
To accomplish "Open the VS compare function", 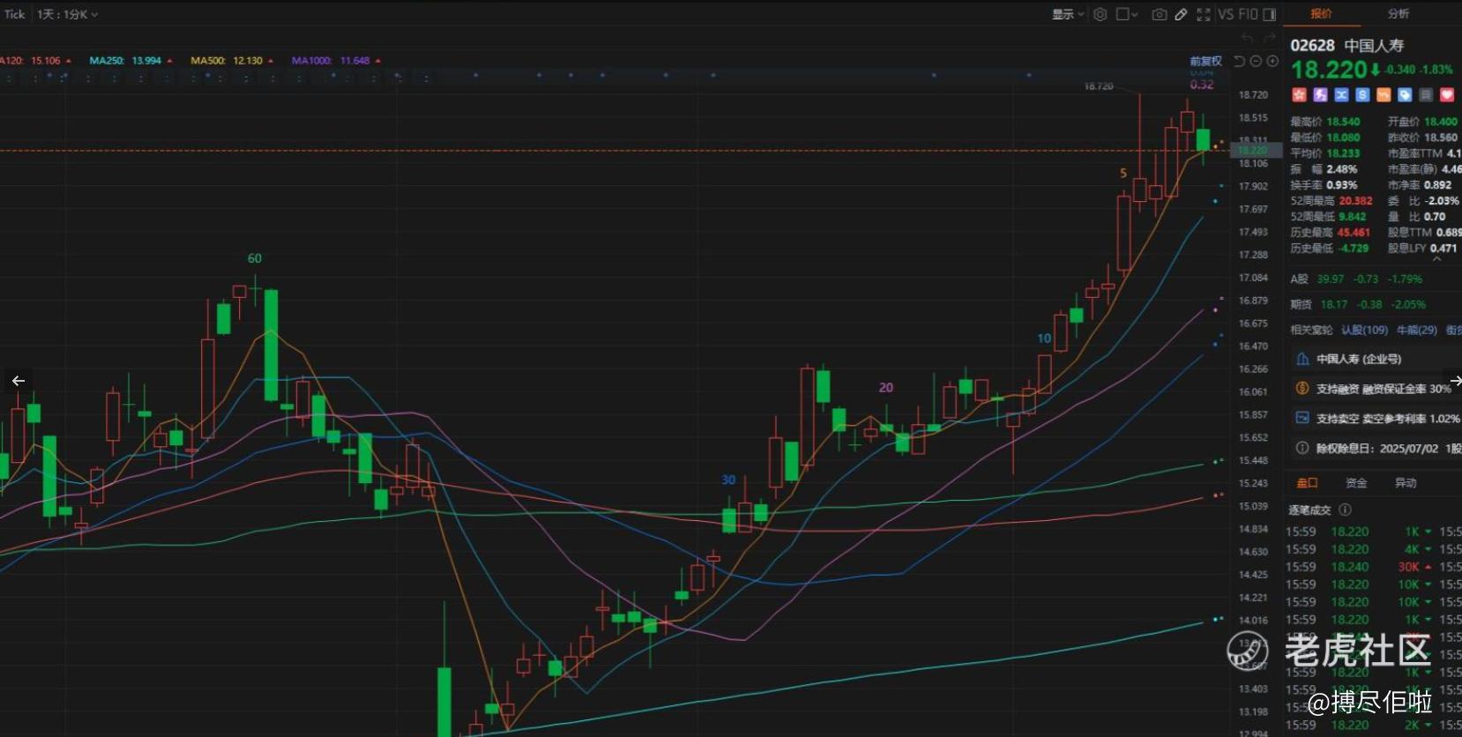I will click(1226, 14).
